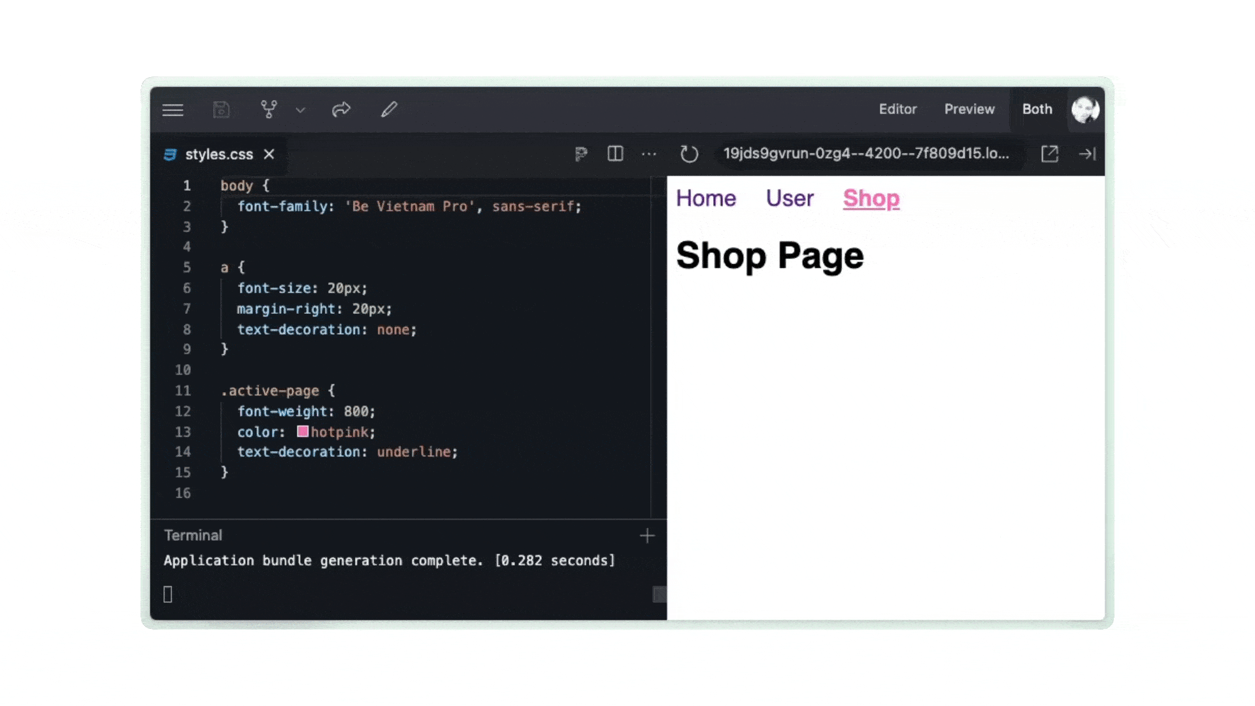1255x706 pixels.
Task: Click line number 11 in gutter
Action: click(x=183, y=391)
